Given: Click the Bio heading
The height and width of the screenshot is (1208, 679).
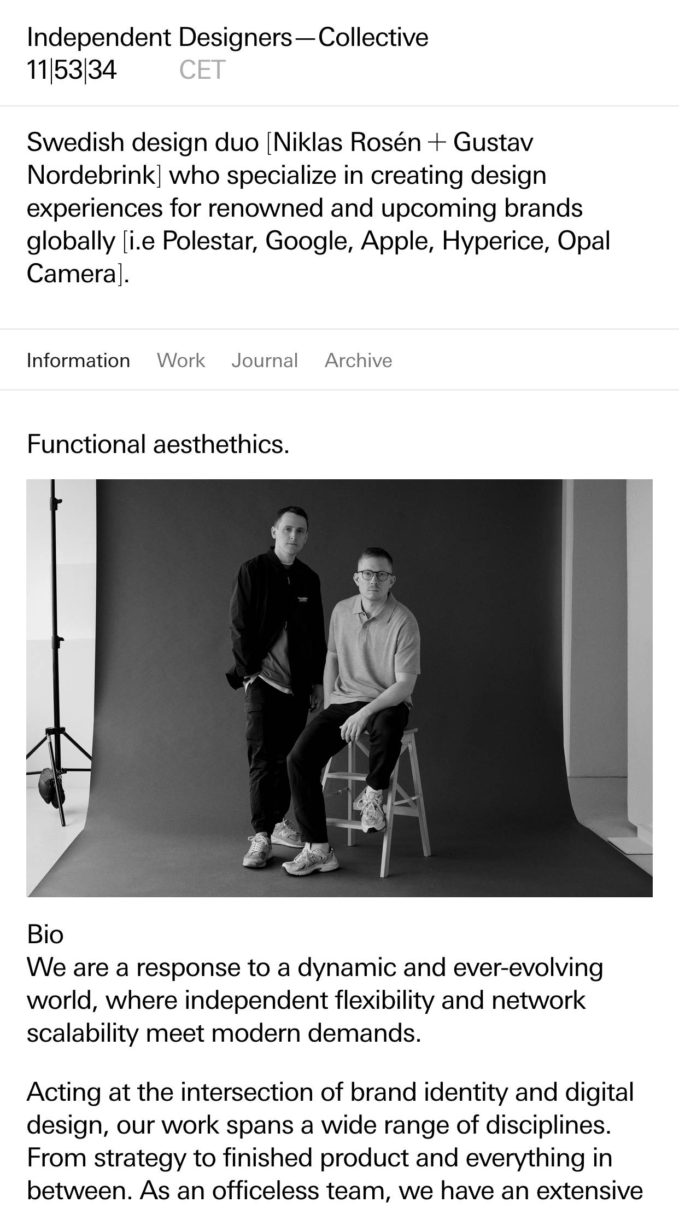Looking at the screenshot, I should click(45, 935).
